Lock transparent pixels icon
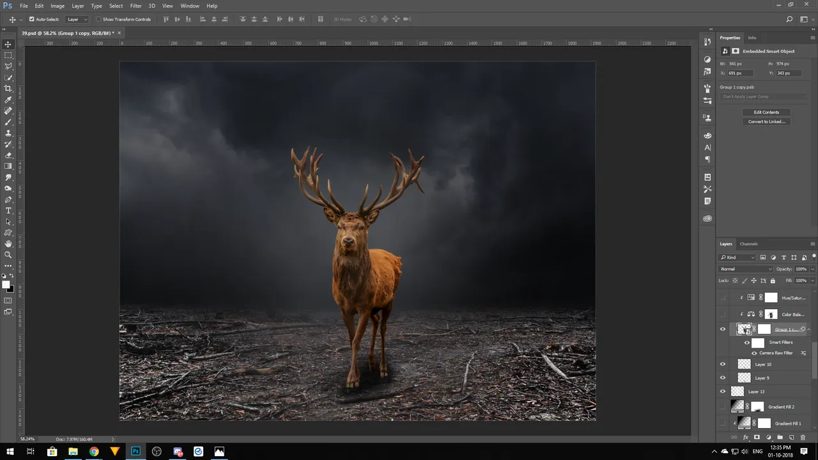 (735, 280)
